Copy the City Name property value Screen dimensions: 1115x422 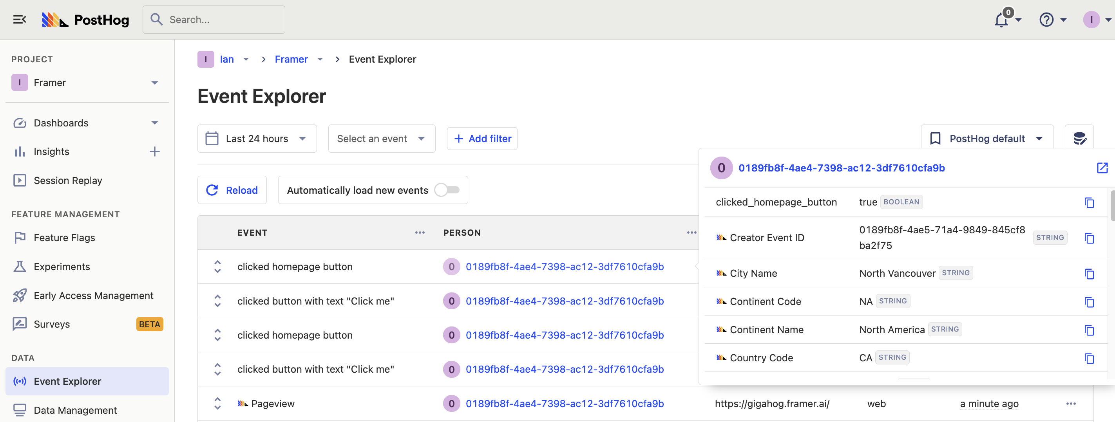pos(1089,273)
